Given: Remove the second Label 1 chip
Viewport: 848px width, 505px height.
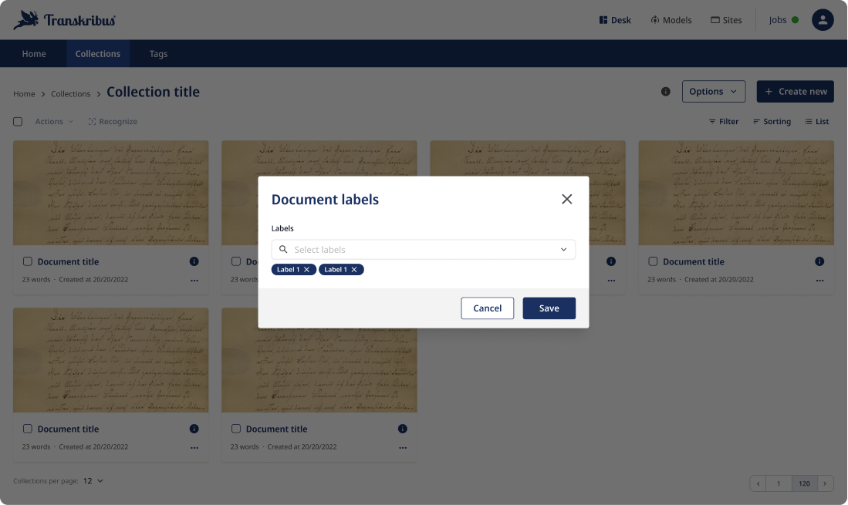Looking at the screenshot, I should point(354,270).
